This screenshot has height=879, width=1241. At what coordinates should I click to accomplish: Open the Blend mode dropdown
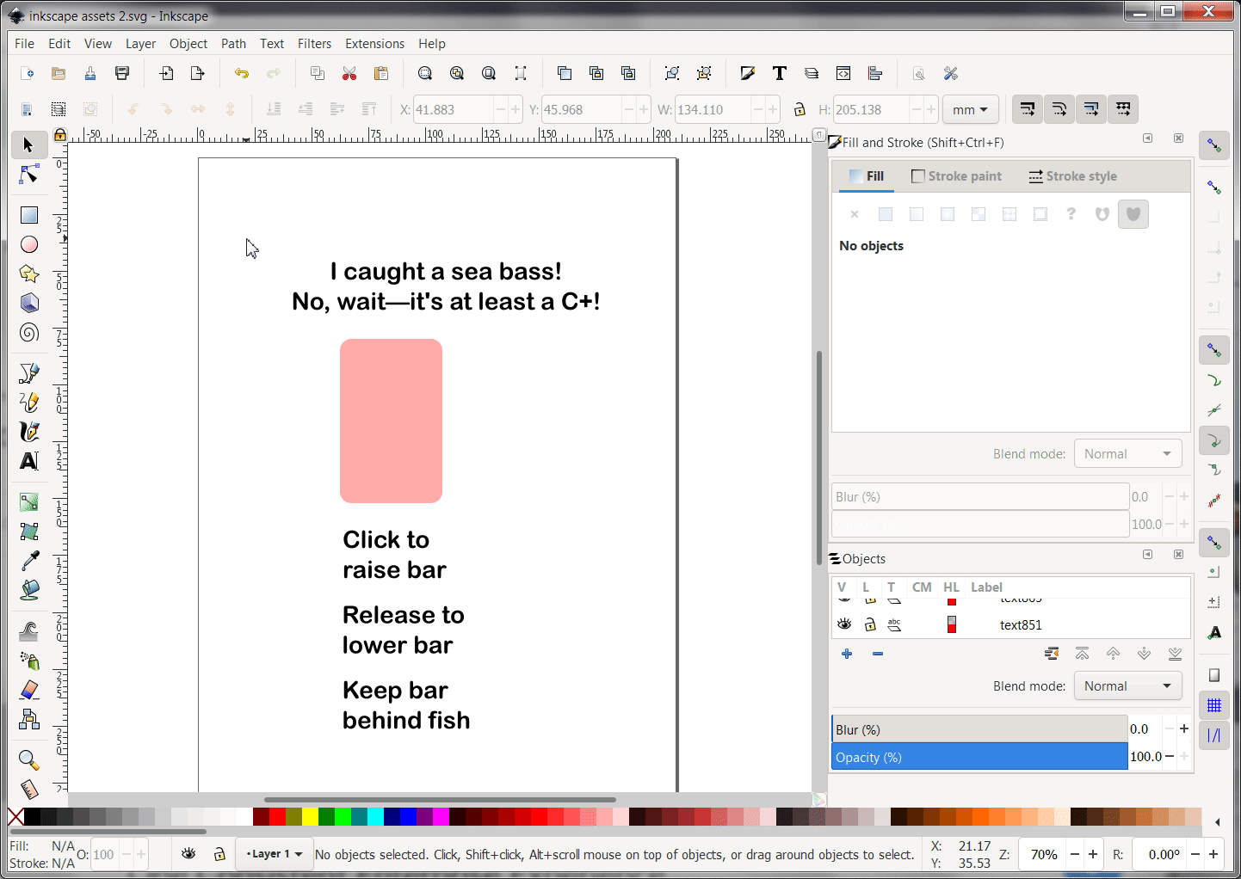point(1127,685)
